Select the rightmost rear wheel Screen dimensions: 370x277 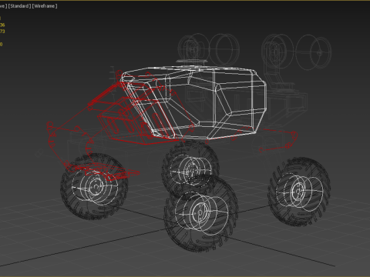(x=299, y=192)
